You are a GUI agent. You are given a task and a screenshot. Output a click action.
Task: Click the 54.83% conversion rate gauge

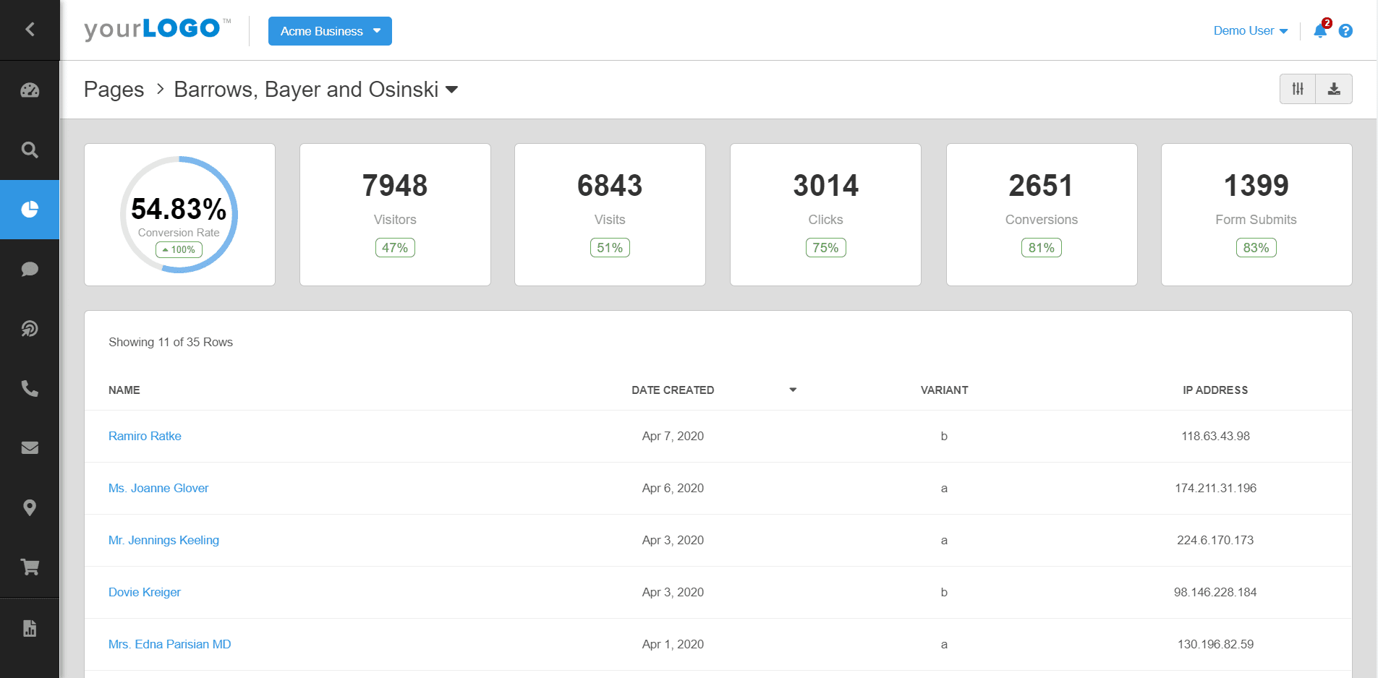click(x=179, y=214)
